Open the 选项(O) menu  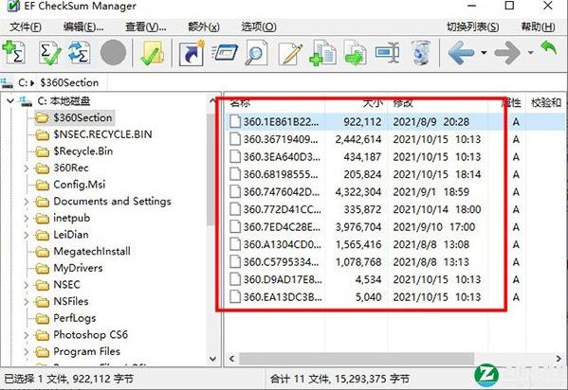point(259,27)
